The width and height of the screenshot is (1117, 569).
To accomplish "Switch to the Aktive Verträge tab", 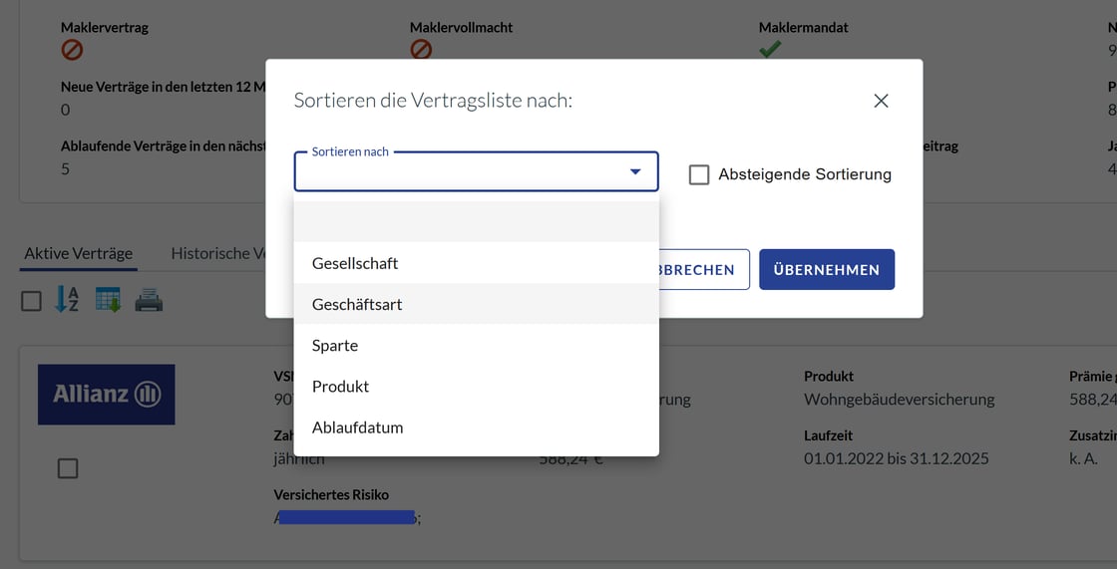I will 79,253.
